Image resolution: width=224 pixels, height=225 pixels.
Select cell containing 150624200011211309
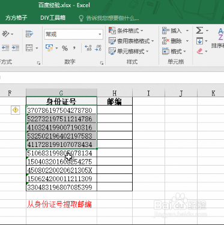(x=61, y=178)
